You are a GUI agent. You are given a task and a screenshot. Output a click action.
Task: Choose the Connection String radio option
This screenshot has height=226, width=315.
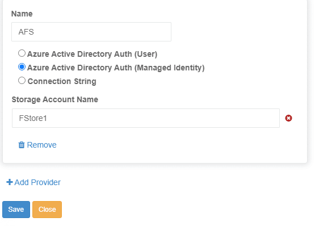(22, 81)
